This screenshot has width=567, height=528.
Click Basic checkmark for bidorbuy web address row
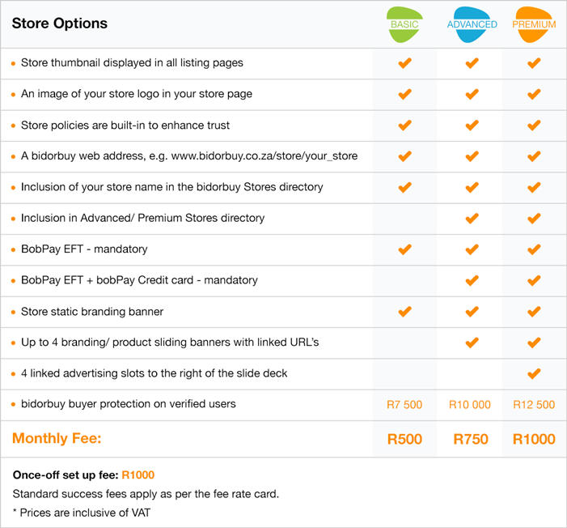coord(405,156)
